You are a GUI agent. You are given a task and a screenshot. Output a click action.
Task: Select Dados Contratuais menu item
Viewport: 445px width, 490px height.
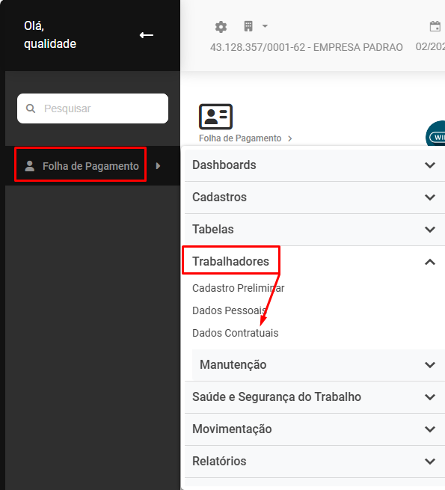pyautogui.click(x=235, y=333)
